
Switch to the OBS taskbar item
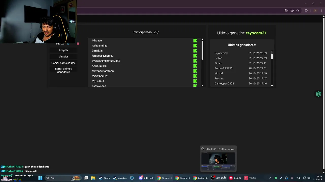pos(219,178)
